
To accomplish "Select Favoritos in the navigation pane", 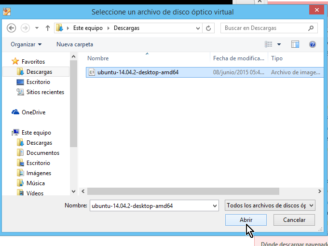I will [x=33, y=62].
